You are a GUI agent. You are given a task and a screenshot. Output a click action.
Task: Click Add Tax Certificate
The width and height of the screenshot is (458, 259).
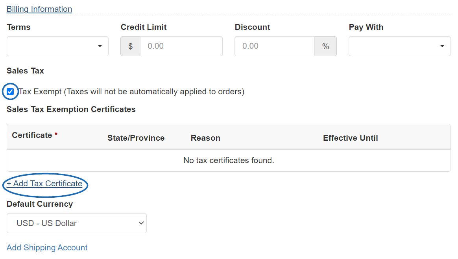pos(44,183)
